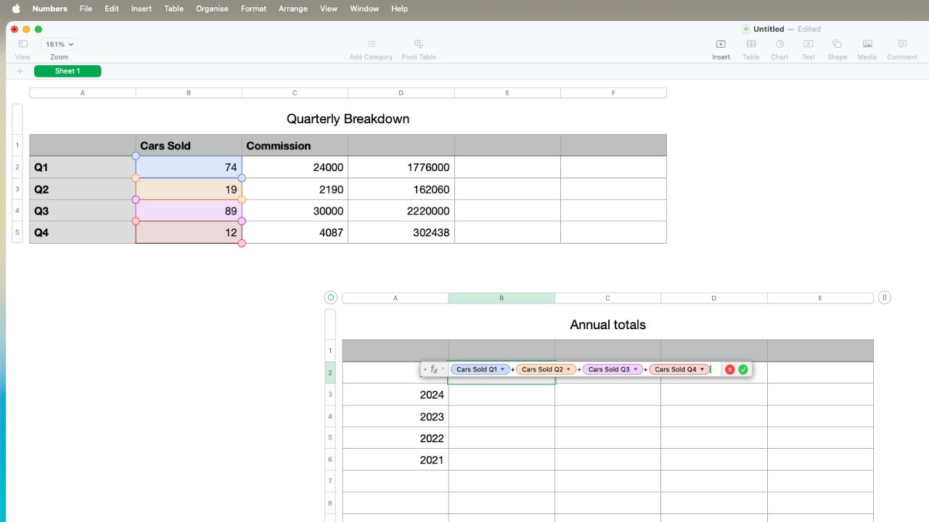Confirm formula with the green checkmark

pos(743,369)
